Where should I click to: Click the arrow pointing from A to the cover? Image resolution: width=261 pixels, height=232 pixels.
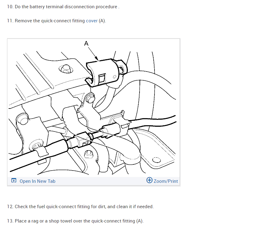coord(93,54)
